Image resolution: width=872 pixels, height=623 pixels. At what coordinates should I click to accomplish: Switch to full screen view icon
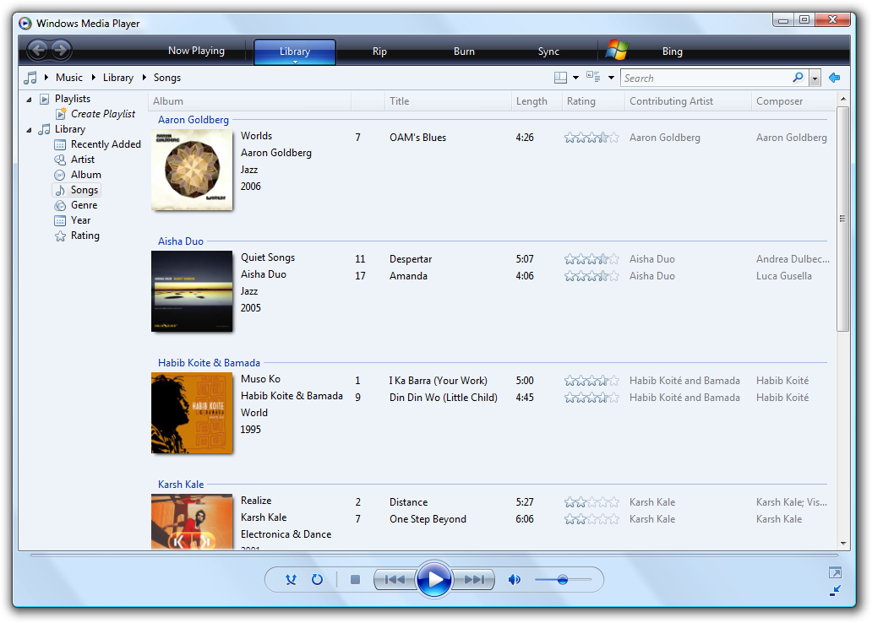pyautogui.click(x=835, y=572)
